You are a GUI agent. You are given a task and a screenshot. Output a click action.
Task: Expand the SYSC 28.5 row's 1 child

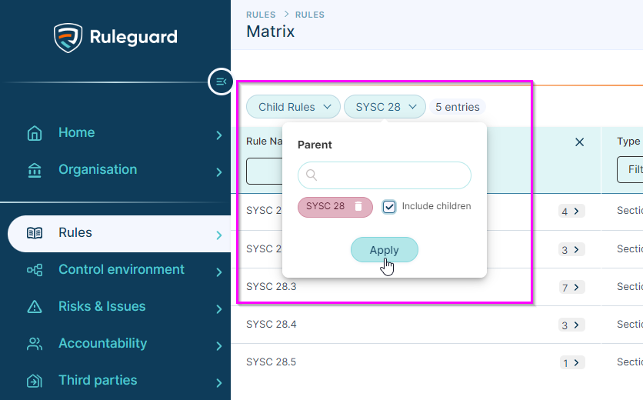[x=571, y=362]
